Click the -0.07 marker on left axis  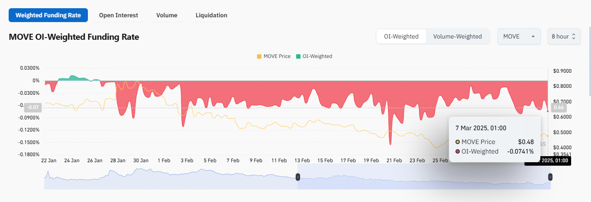click(33, 107)
